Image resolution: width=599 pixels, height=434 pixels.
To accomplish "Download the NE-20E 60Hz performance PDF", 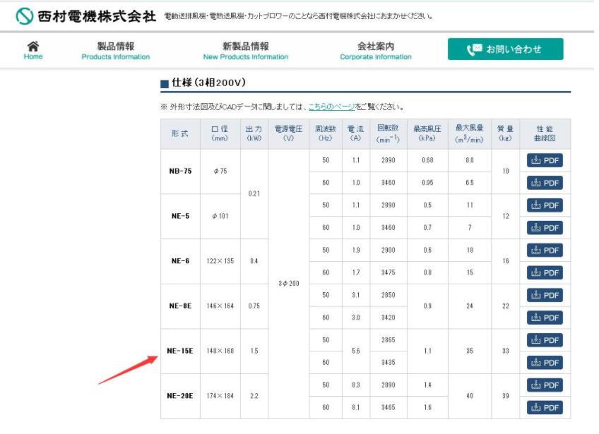I will (x=545, y=407).
